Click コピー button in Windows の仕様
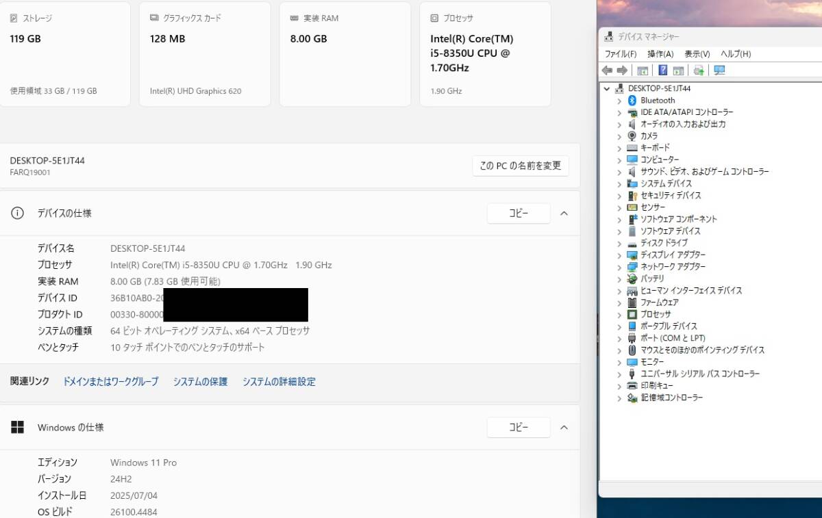Image resolution: width=822 pixels, height=518 pixels. point(519,428)
